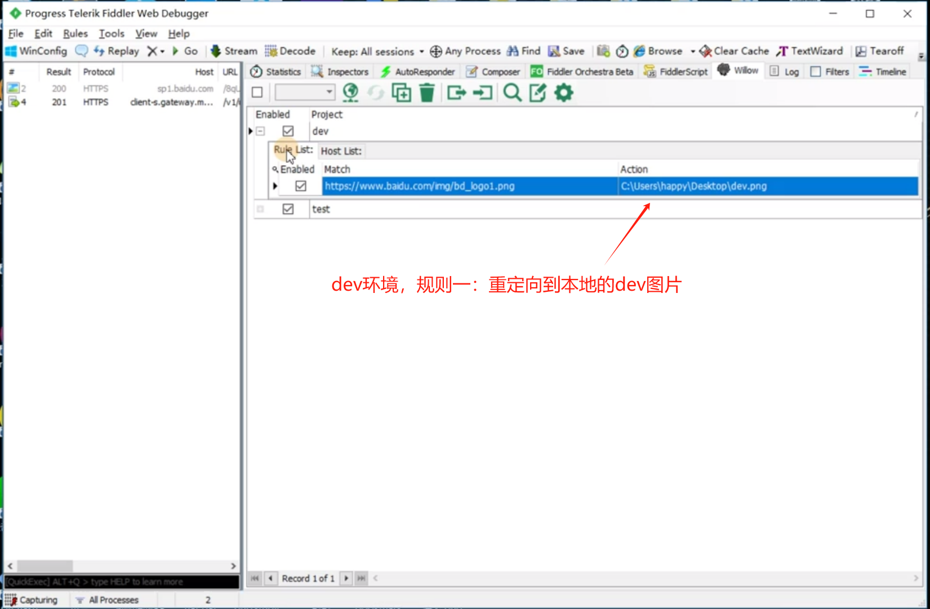Click the Willow import arrow icon
The height and width of the screenshot is (609, 930).
coord(483,92)
